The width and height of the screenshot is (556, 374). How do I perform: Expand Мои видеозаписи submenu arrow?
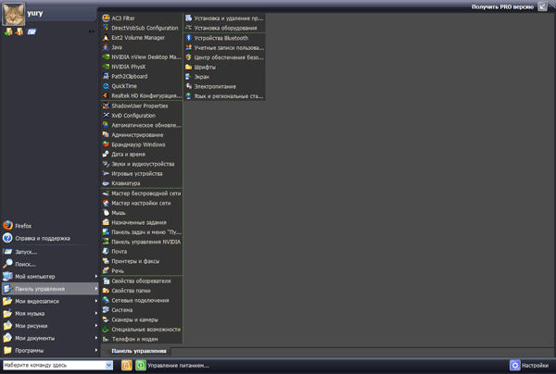96,301
